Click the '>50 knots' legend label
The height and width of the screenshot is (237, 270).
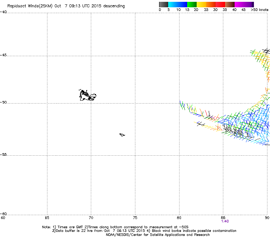click(259, 10)
